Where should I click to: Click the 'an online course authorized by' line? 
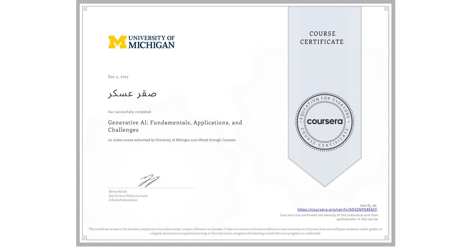click(x=172, y=140)
